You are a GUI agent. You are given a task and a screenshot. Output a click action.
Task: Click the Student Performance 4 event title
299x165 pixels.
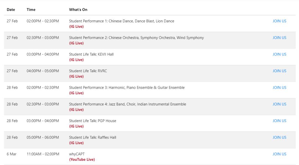tap(127, 104)
